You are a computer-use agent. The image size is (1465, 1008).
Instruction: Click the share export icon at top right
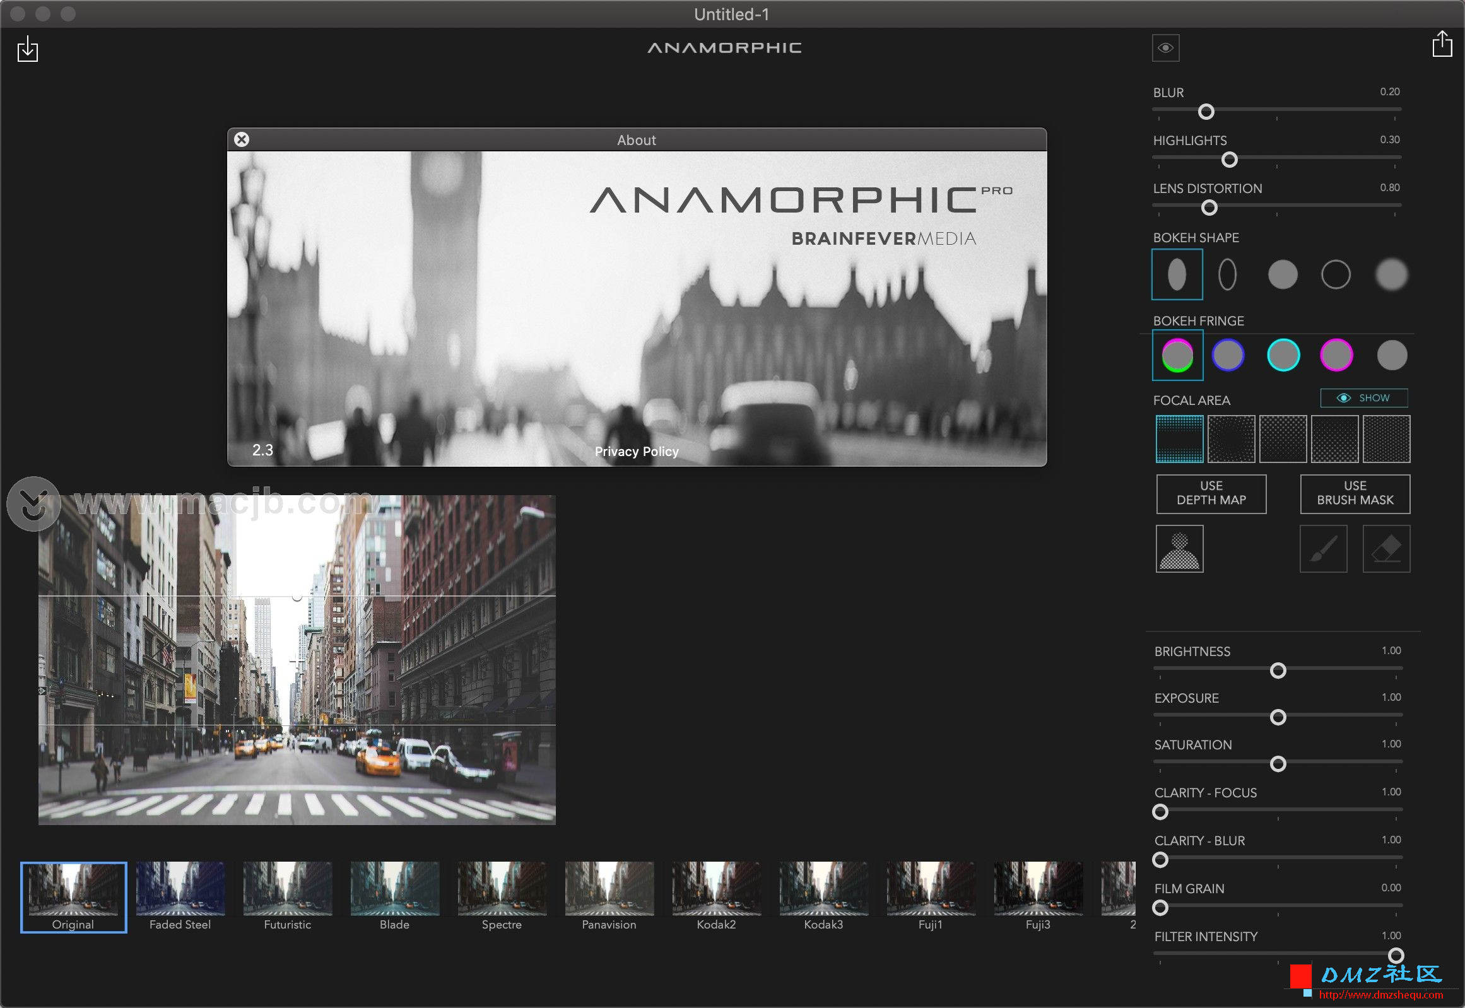[1442, 44]
